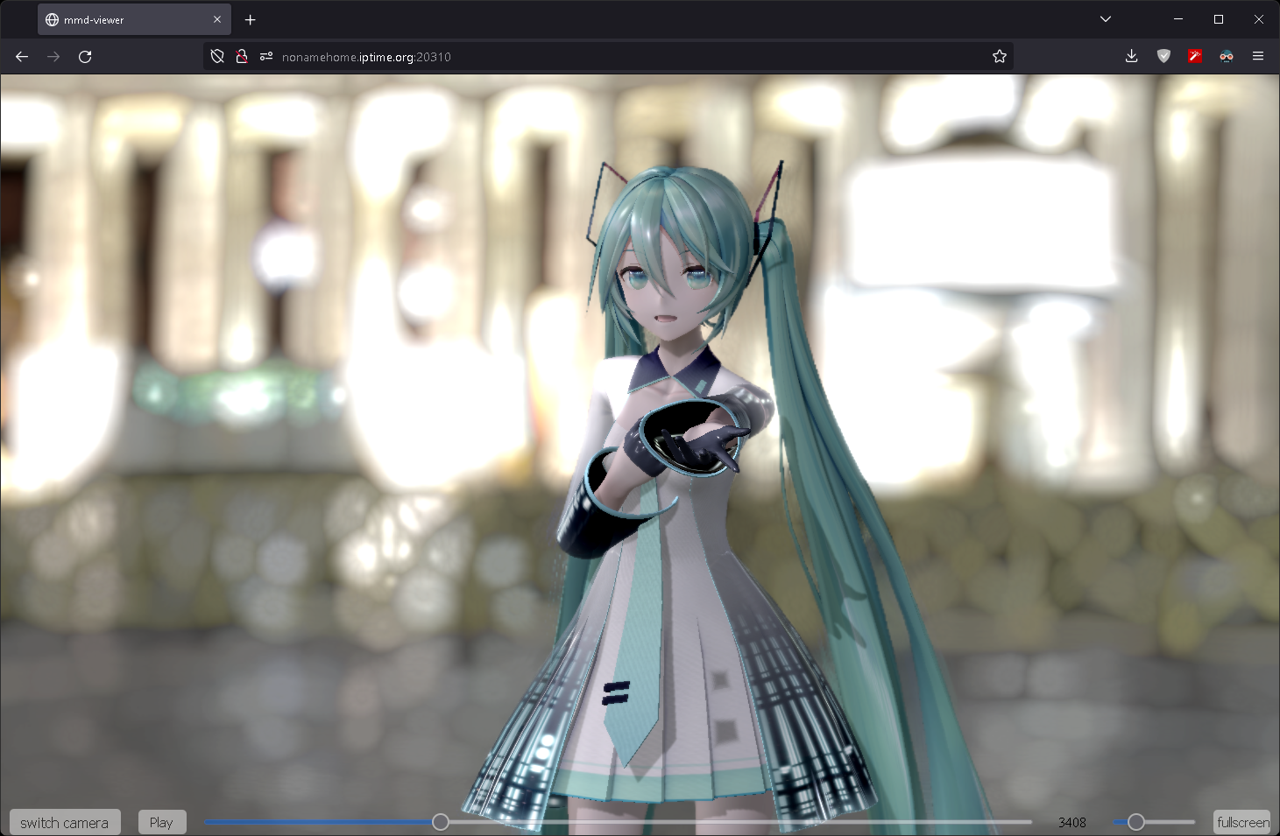Viewport: 1280px width, 836px height.
Task: Reload the mmd-viewer page
Action: pyautogui.click(x=85, y=57)
